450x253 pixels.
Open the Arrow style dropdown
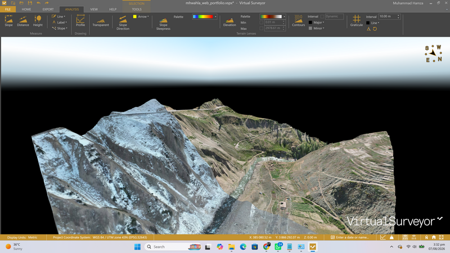(143, 17)
